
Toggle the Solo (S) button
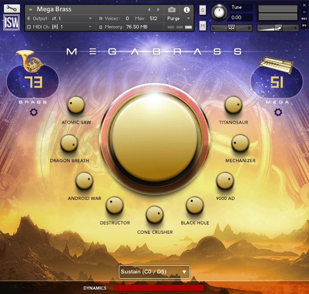(203, 10)
